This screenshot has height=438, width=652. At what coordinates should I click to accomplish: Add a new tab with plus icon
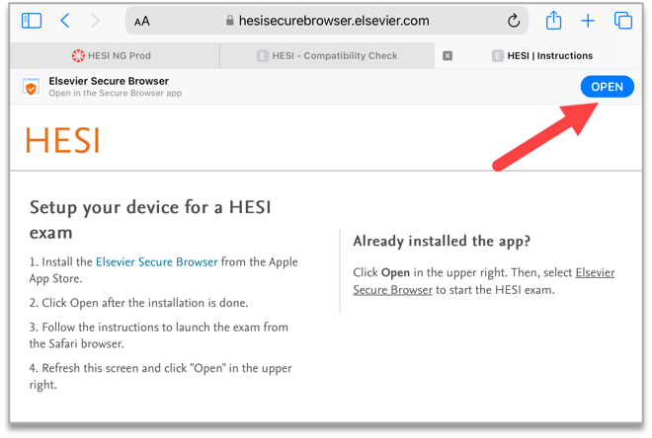(588, 21)
